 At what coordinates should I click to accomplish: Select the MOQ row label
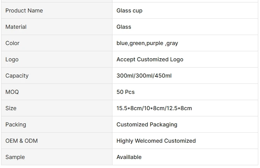(x=12, y=92)
